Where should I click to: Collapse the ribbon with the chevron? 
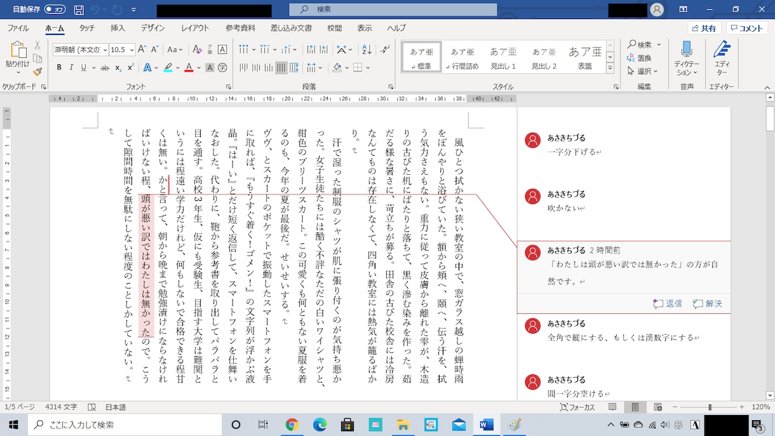pyautogui.click(x=769, y=87)
